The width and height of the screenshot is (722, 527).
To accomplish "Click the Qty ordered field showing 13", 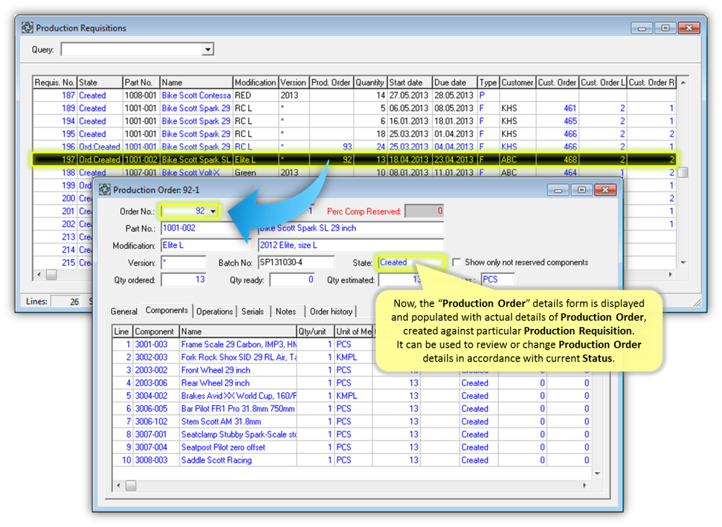I will pos(183,280).
